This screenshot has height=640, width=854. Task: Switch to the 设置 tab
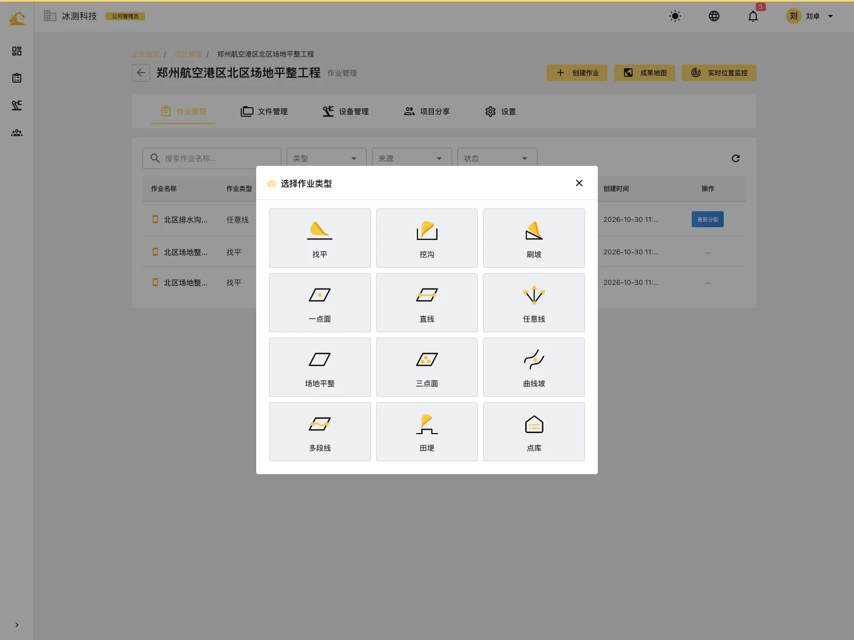click(x=500, y=111)
